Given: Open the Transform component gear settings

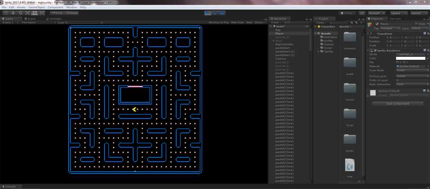Looking at the screenshot, I should 427,34.
